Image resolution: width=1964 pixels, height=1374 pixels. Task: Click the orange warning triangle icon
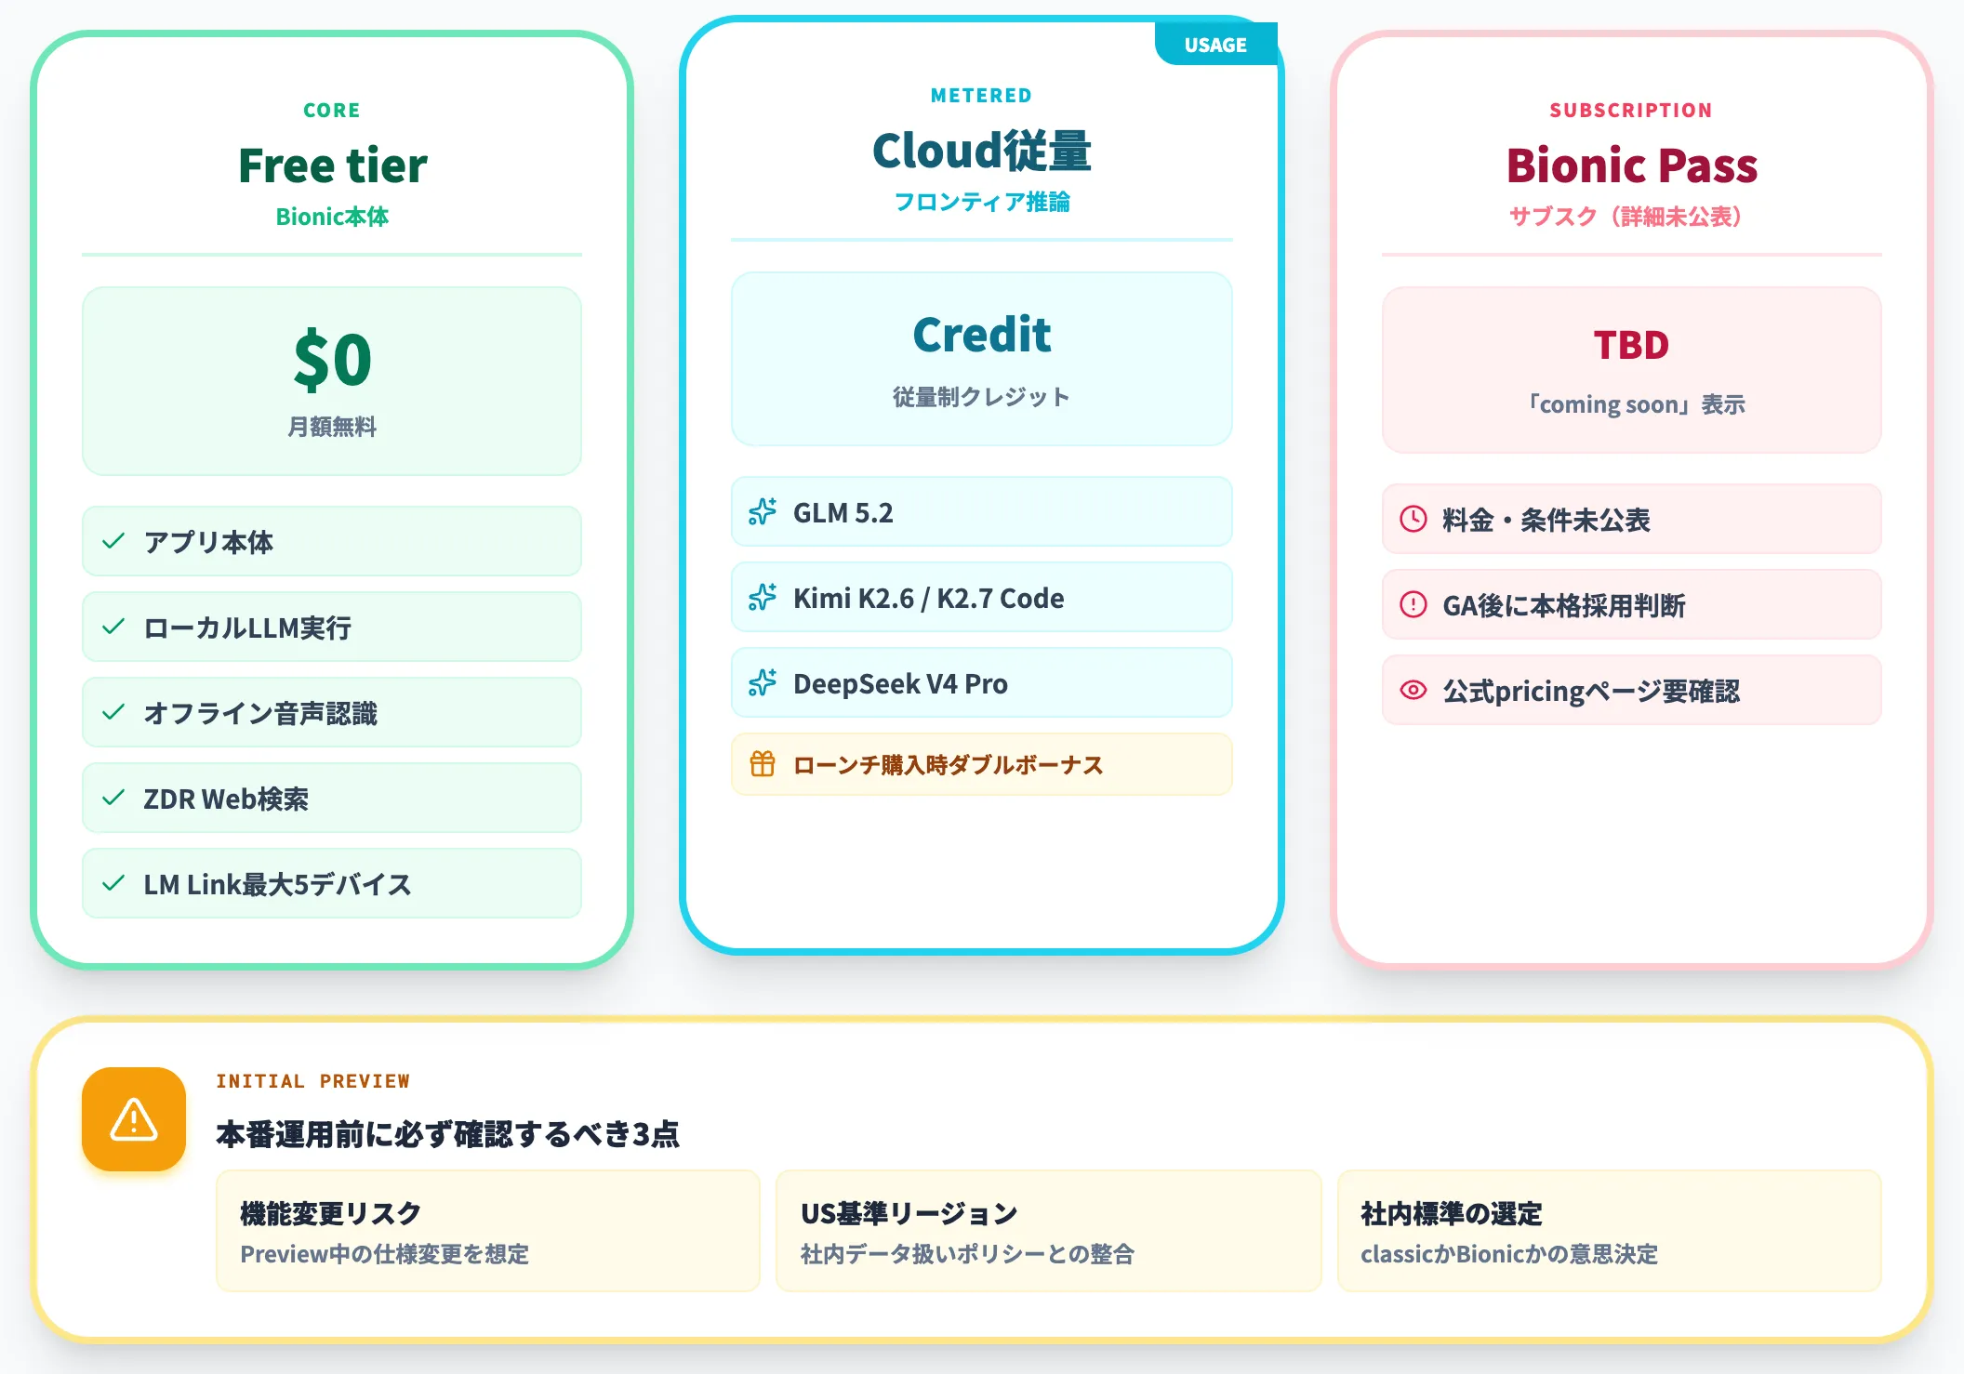[134, 1119]
